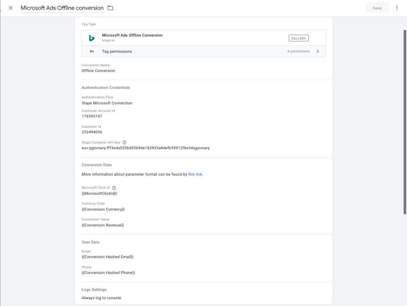
Task: Edit the tag name "Microsoft Ads Offline conversion"
Action: 62,8
